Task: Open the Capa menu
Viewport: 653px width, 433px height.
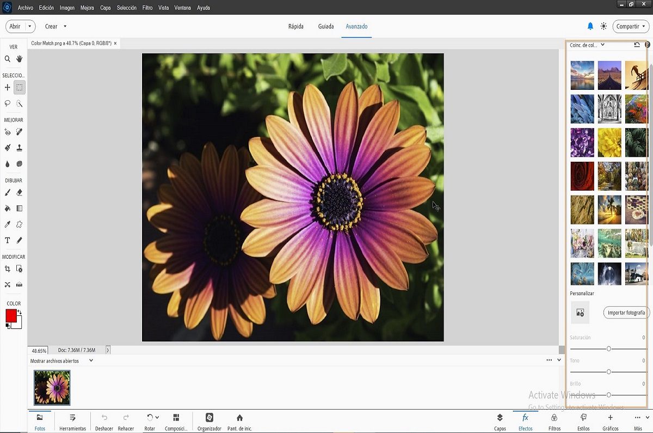Action: (106, 8)
